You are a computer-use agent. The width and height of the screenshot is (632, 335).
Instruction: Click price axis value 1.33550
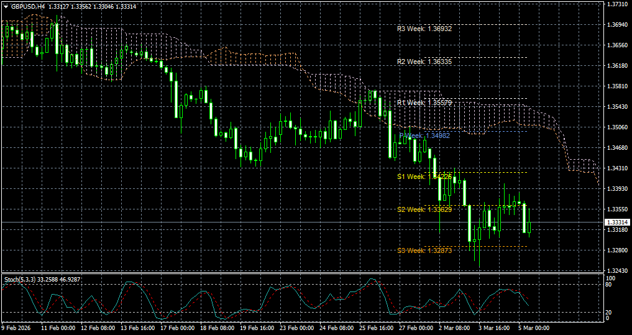tap(616, 209)
